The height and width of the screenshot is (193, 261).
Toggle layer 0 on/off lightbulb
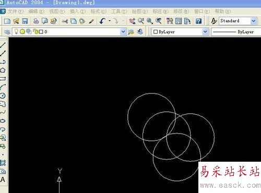pos(16,31)
